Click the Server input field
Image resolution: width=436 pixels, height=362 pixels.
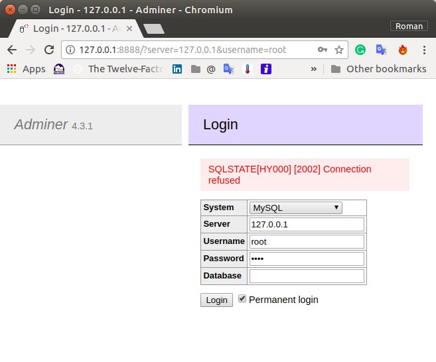[x=307, y=225]
